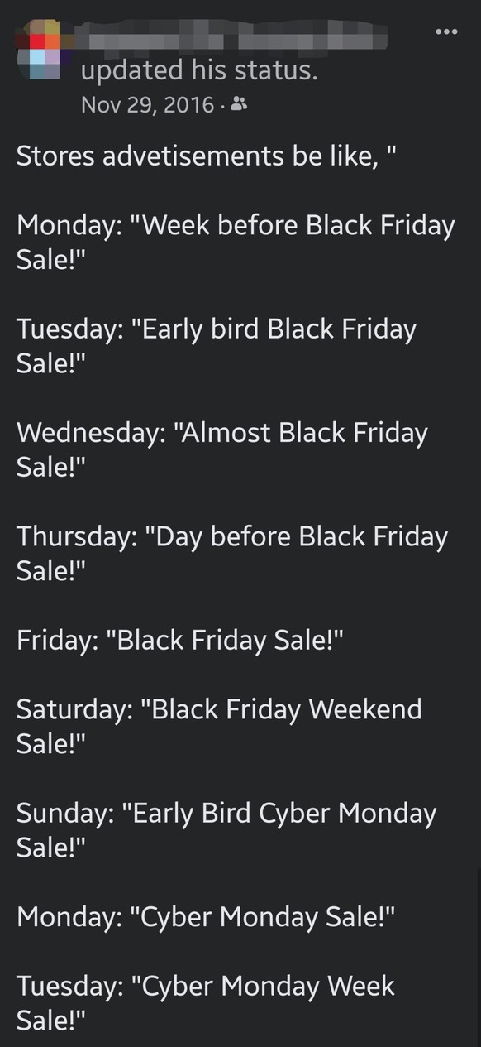481x1047 pixels.
Task: Select the Friday 'Black Friday Sale!' line
Action: (179, 641)
